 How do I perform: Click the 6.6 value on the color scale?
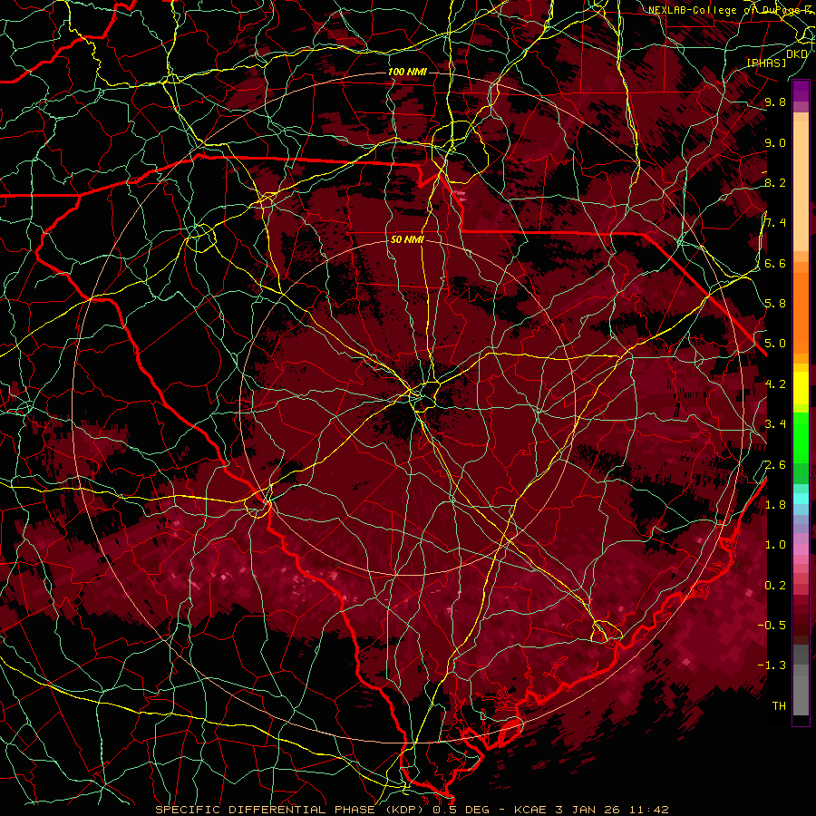(x=775, y=263)
